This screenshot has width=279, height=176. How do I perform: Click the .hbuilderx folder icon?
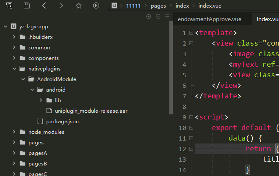tap(22, 37)
